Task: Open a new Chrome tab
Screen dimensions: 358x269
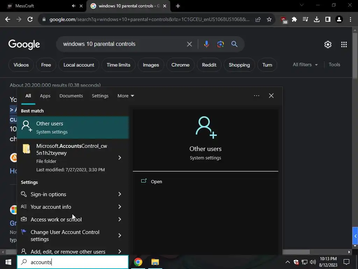Action: point(178,6)
